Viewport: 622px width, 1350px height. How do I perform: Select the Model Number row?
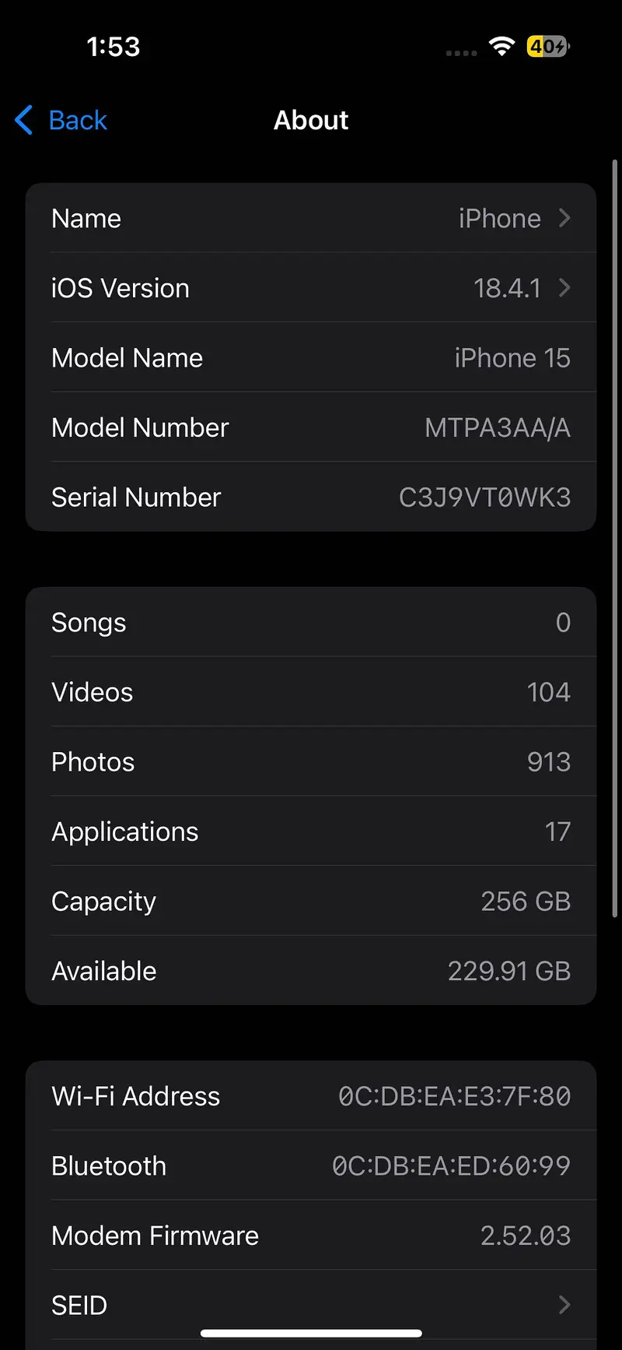tap(311, 427)
